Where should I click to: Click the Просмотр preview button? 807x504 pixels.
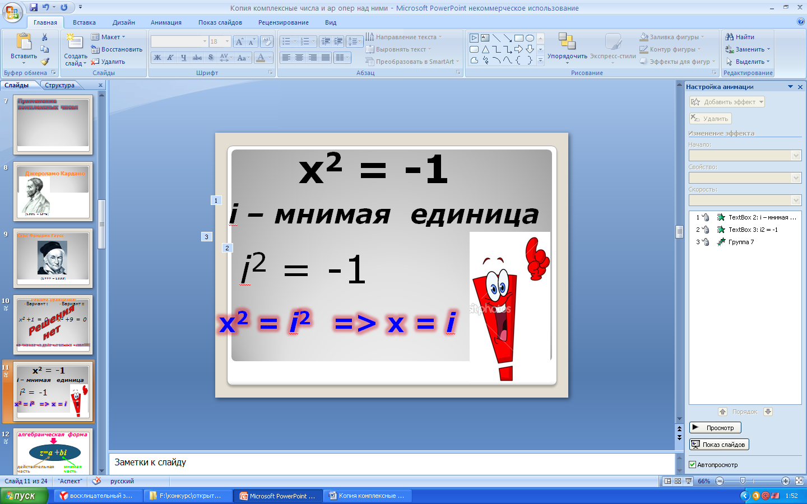point(715,428)
